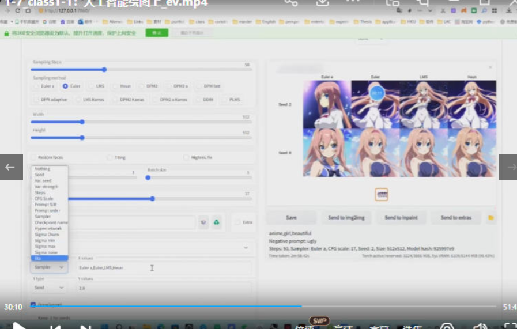Open the yellow output folder icon
This screenshot has width=517, height=329.
pyautogui.click(x=491, y=218)
